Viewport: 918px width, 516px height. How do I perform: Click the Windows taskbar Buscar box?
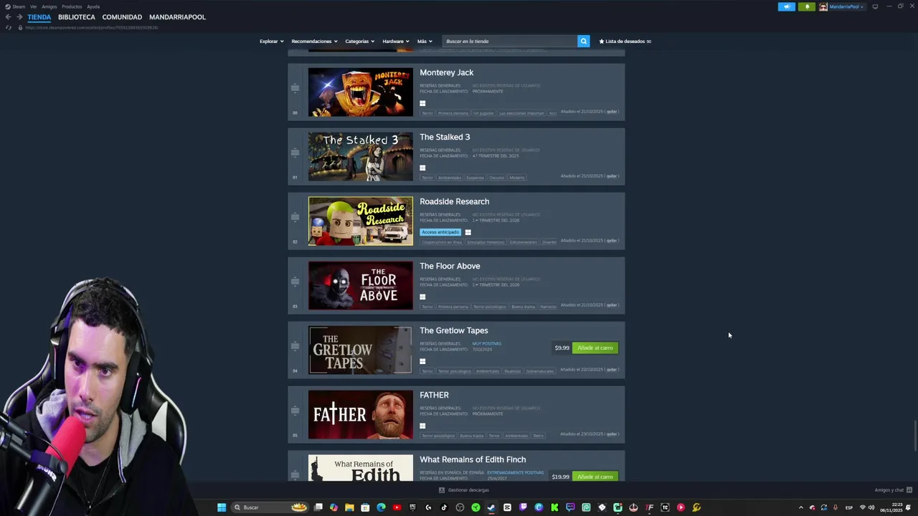pyautogui.click(x=270, y=507)
